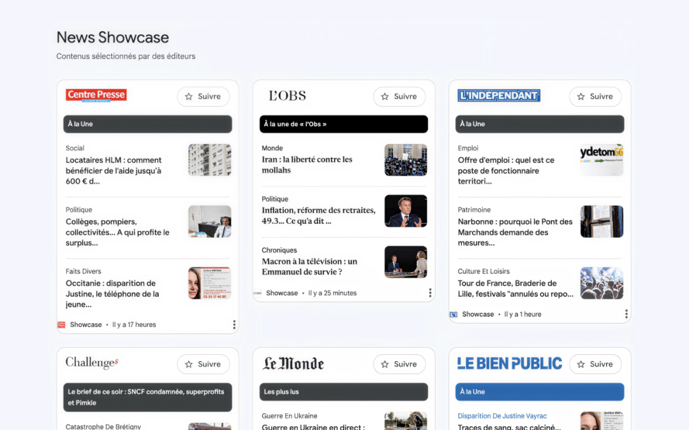689x430 pixels.
Task: Open Centre Presse logo
Action: pos(96,95)
